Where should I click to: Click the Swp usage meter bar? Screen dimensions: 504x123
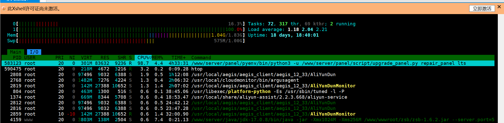tap(126, 41)
